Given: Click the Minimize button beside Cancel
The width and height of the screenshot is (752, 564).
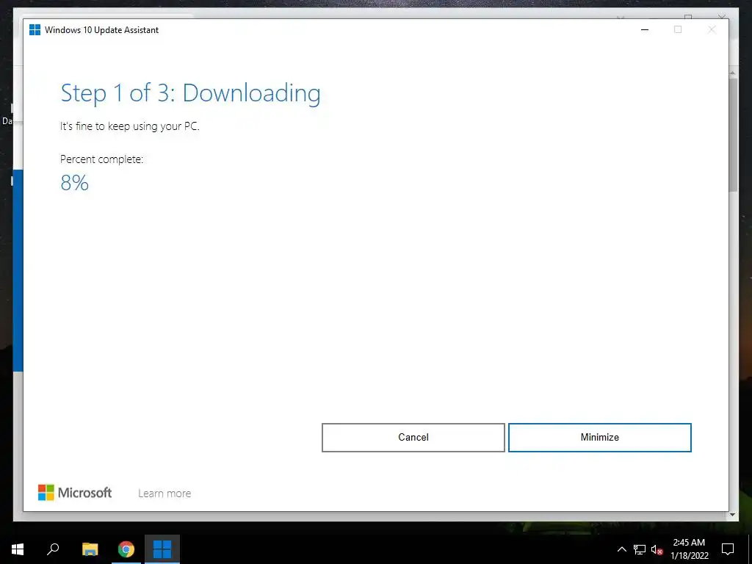Looking at the screenshot, I should pos(599,438).
